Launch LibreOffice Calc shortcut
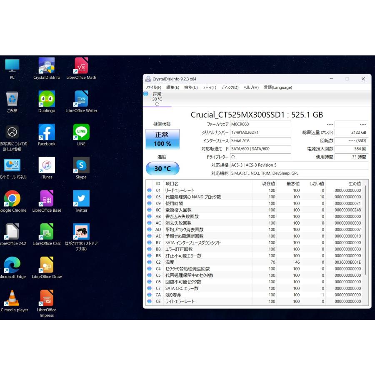375x375 pixels. [x=47, y=232]
